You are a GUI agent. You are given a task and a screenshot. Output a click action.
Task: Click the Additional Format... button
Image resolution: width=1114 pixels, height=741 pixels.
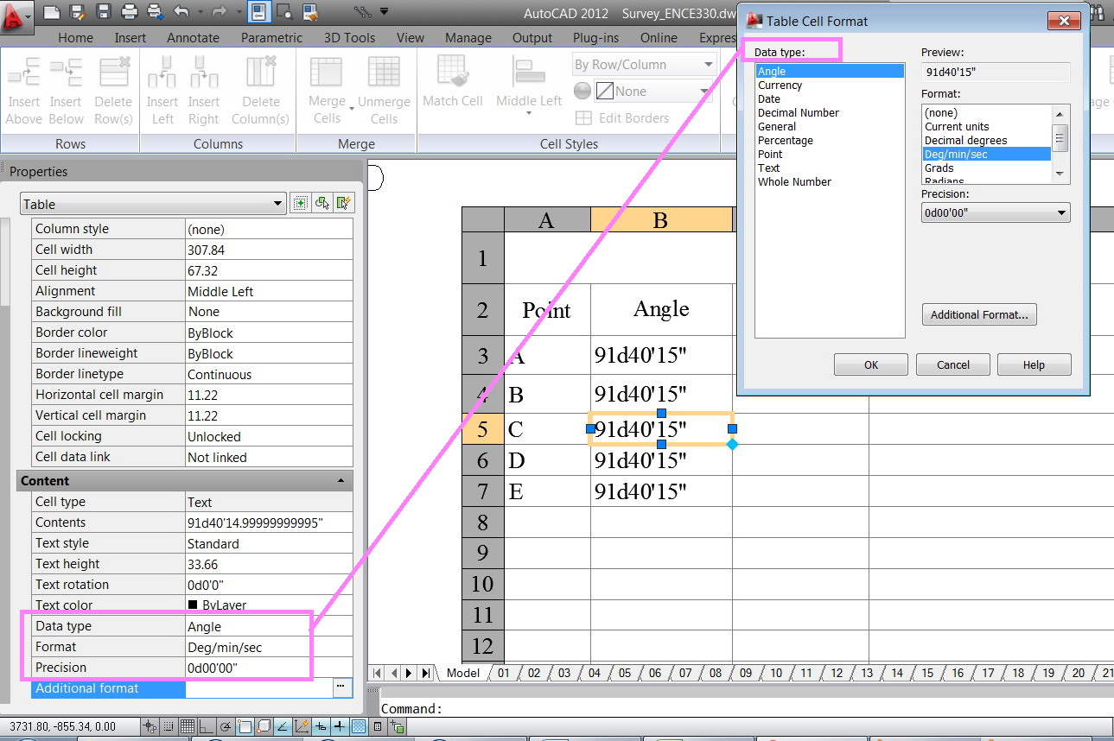coord(978,315)
